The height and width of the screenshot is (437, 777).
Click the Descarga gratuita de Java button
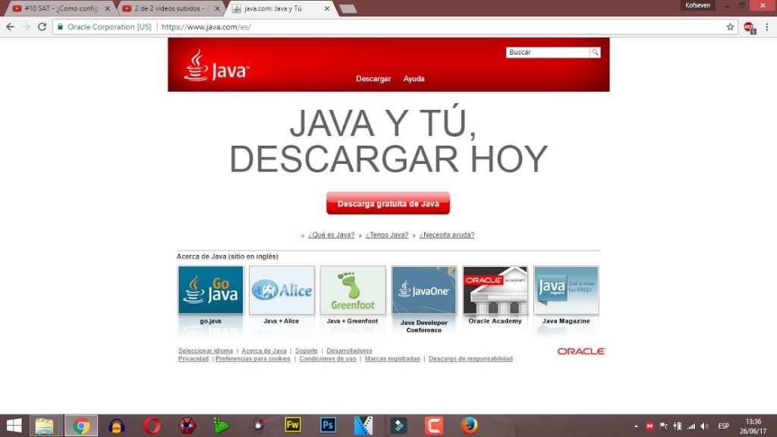[x=388, y=203]
